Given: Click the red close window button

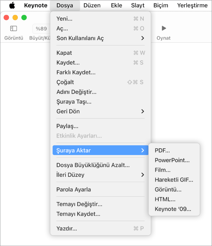Looking at the screenshot, I should coord(6,18).
